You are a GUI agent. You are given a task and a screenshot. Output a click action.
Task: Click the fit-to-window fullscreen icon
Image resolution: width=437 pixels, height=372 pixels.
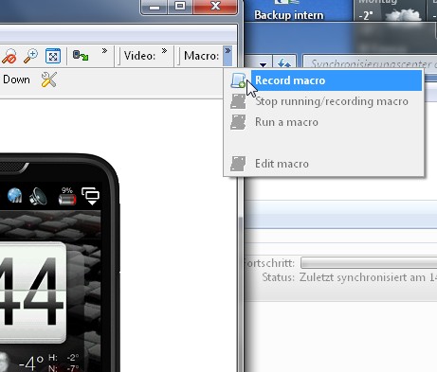pyautogui.click(x=53, y=56)
